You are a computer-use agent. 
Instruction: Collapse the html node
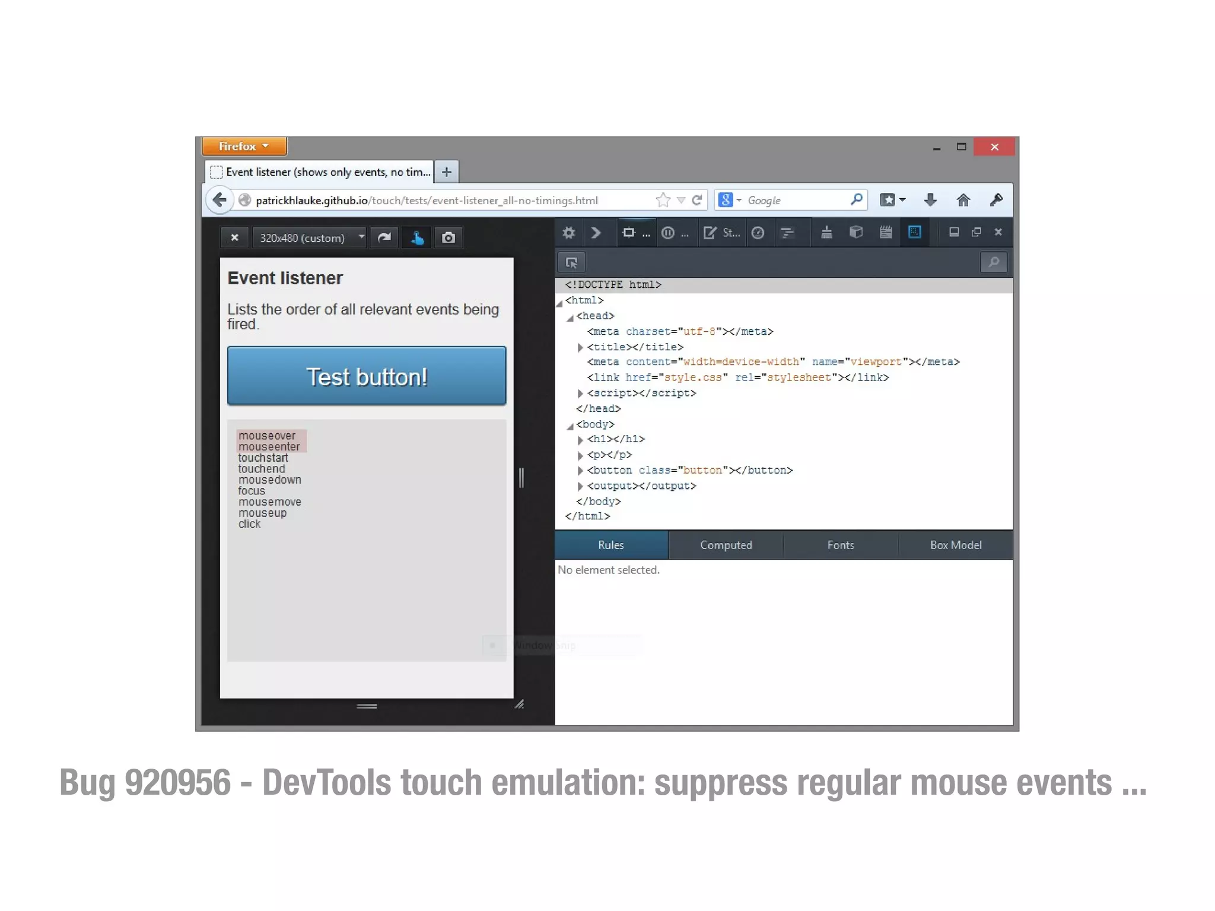click(559, 303)
